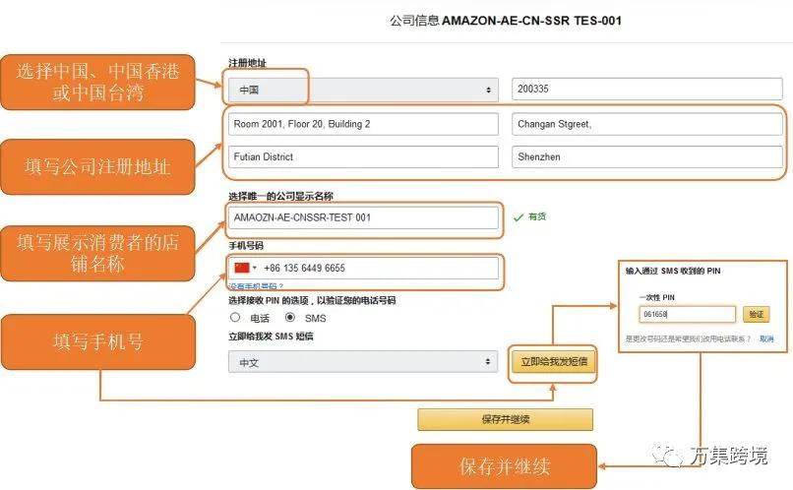This screenshot has height=490, width=793.
Task: Click the phone number field +86 135 6449 6655
Action: click(x=363, y=268)
